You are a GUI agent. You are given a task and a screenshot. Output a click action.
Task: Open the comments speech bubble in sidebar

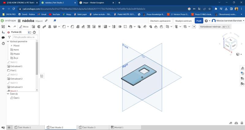point(3,38)
